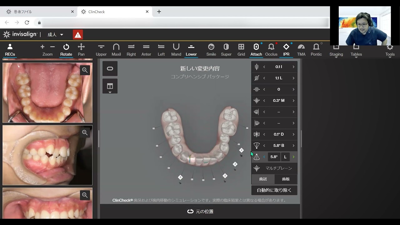Toggle IPR display
400x225 pixels.
tap(286, 50)
